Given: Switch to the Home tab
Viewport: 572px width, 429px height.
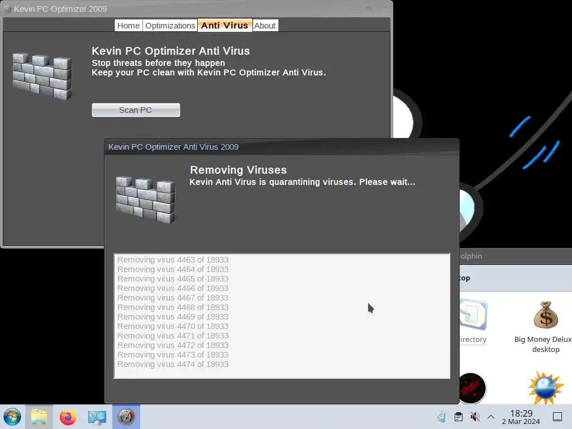Looking at the screenshot, I should click(x=128, y=26).
